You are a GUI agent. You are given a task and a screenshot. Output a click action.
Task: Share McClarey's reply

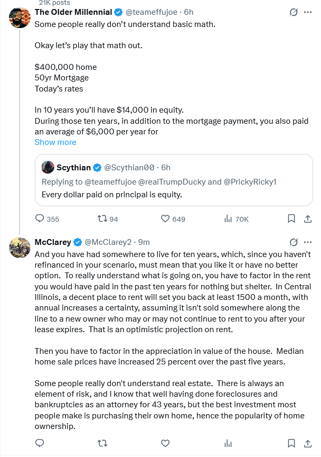[x=307, y=443]
